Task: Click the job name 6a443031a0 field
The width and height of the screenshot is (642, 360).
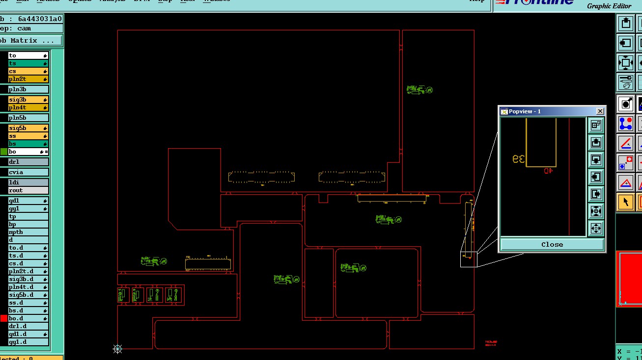Action: [x=31, y=19]
